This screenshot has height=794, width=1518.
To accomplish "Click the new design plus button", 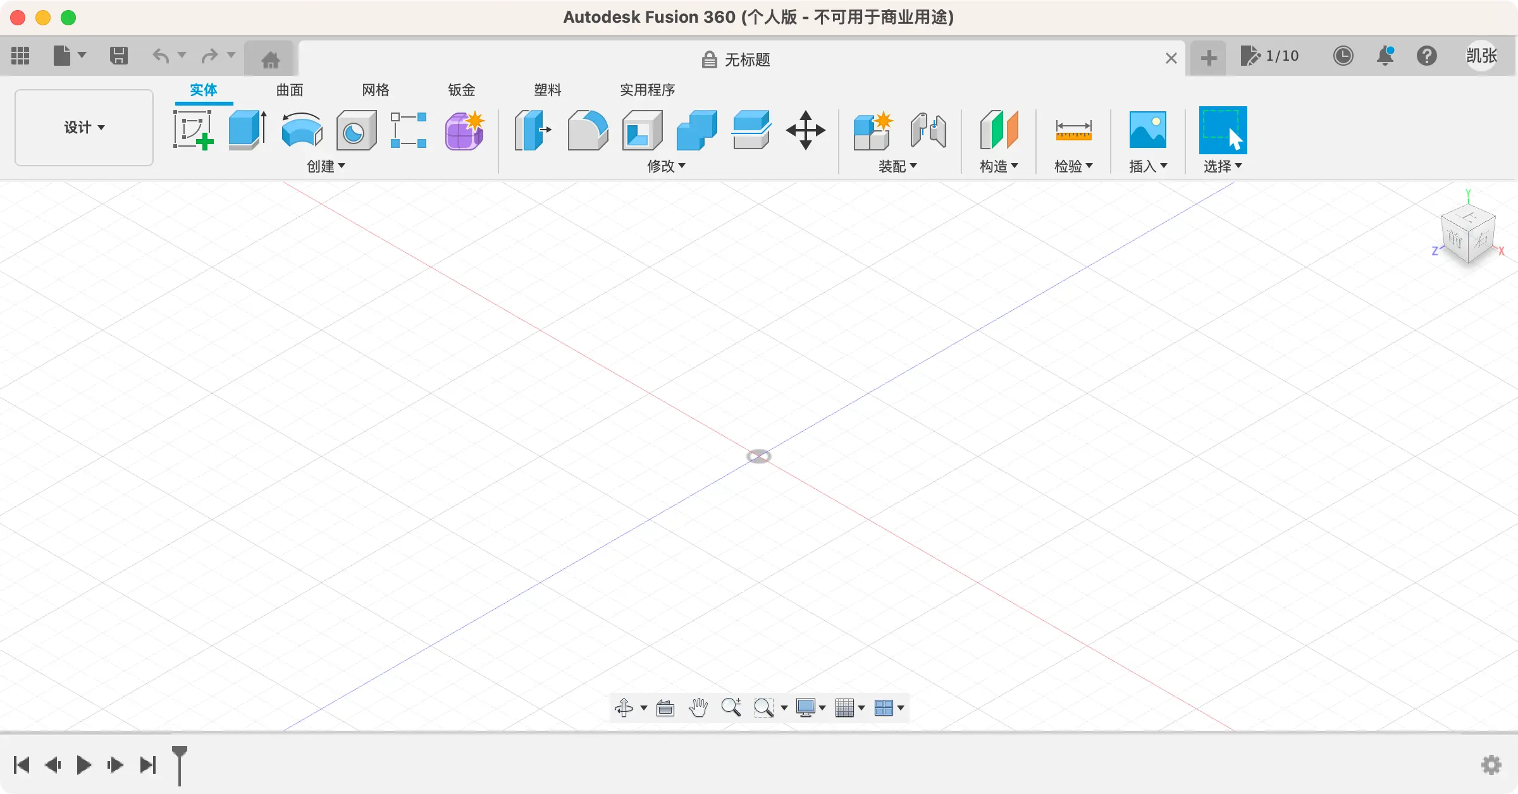I will (1208, 58).
